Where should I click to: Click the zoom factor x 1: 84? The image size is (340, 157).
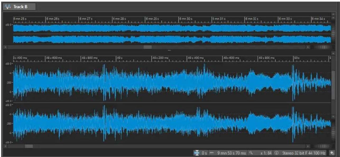(x=266, y=153)
